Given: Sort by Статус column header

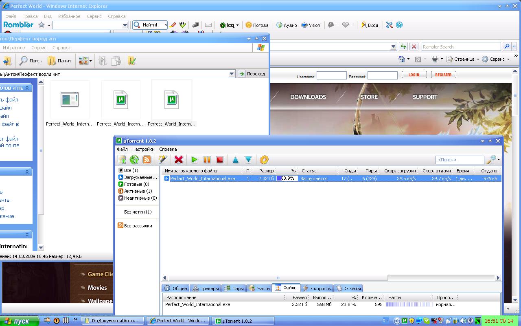Looking at the screenshot, I should (x=319, y=171).
